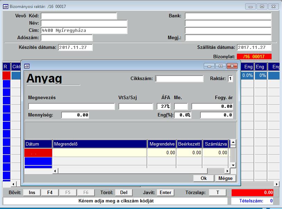This screenshot has width=282, height=209.
Task: Click the Ins button next to Bővít
Action: point(32,192)
